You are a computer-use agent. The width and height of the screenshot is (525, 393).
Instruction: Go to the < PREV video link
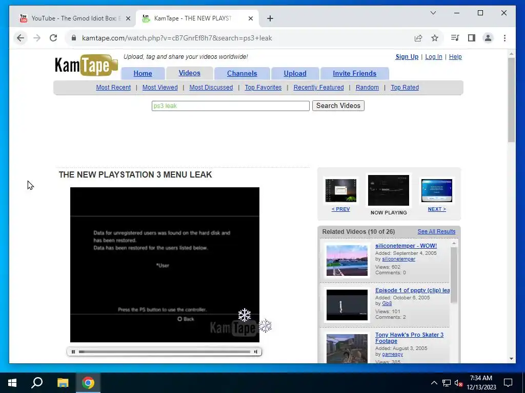(x=340, y=209)
